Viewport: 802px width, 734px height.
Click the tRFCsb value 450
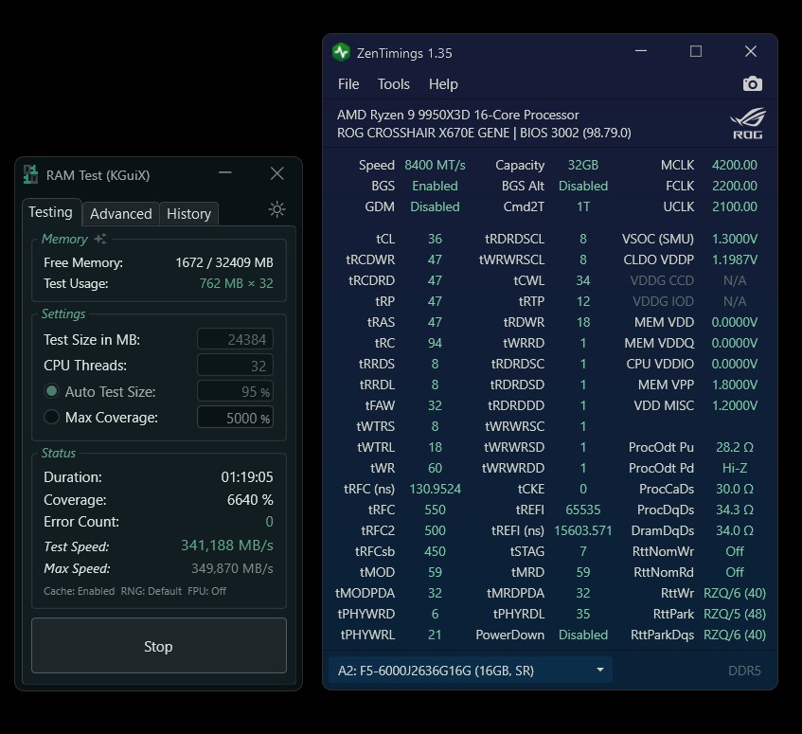click(x=435, y=551)
